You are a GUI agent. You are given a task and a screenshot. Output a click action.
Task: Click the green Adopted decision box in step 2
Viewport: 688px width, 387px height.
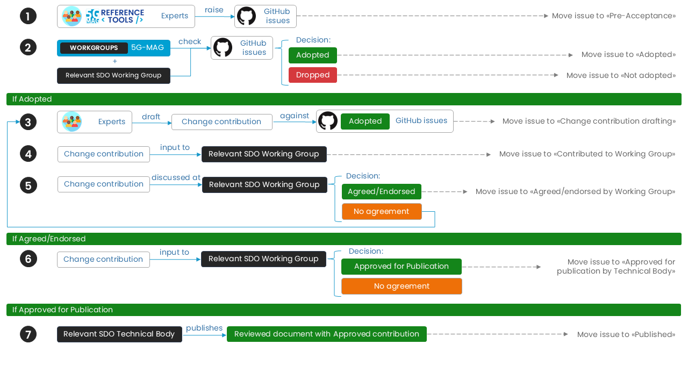(x=313, y=55)
